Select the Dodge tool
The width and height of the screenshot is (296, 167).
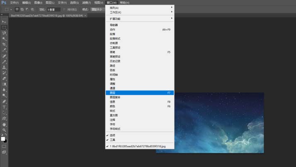pyautogui.click(x=4, y=95)
